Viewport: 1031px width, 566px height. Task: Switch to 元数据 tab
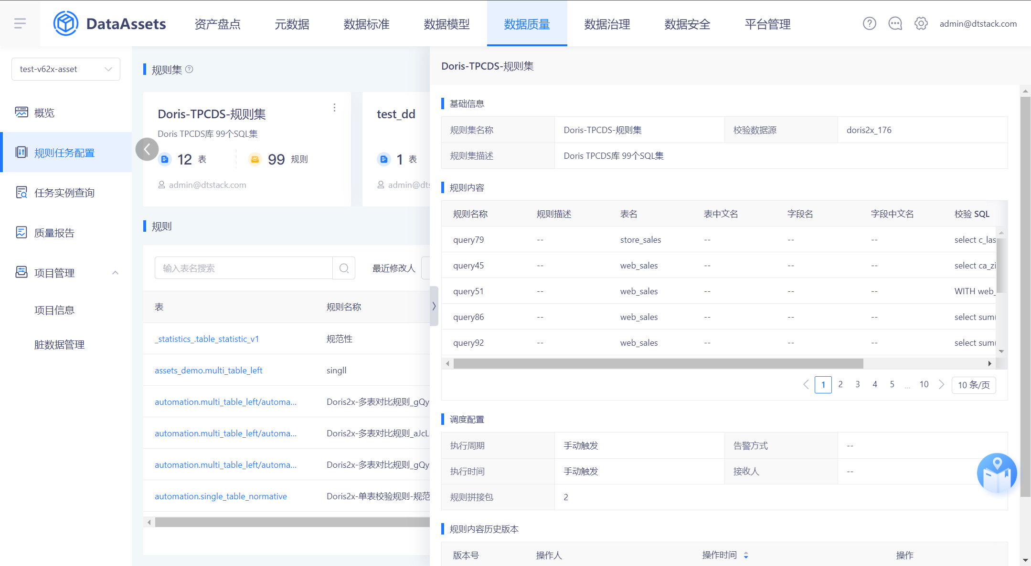click(x=292, y=24)
